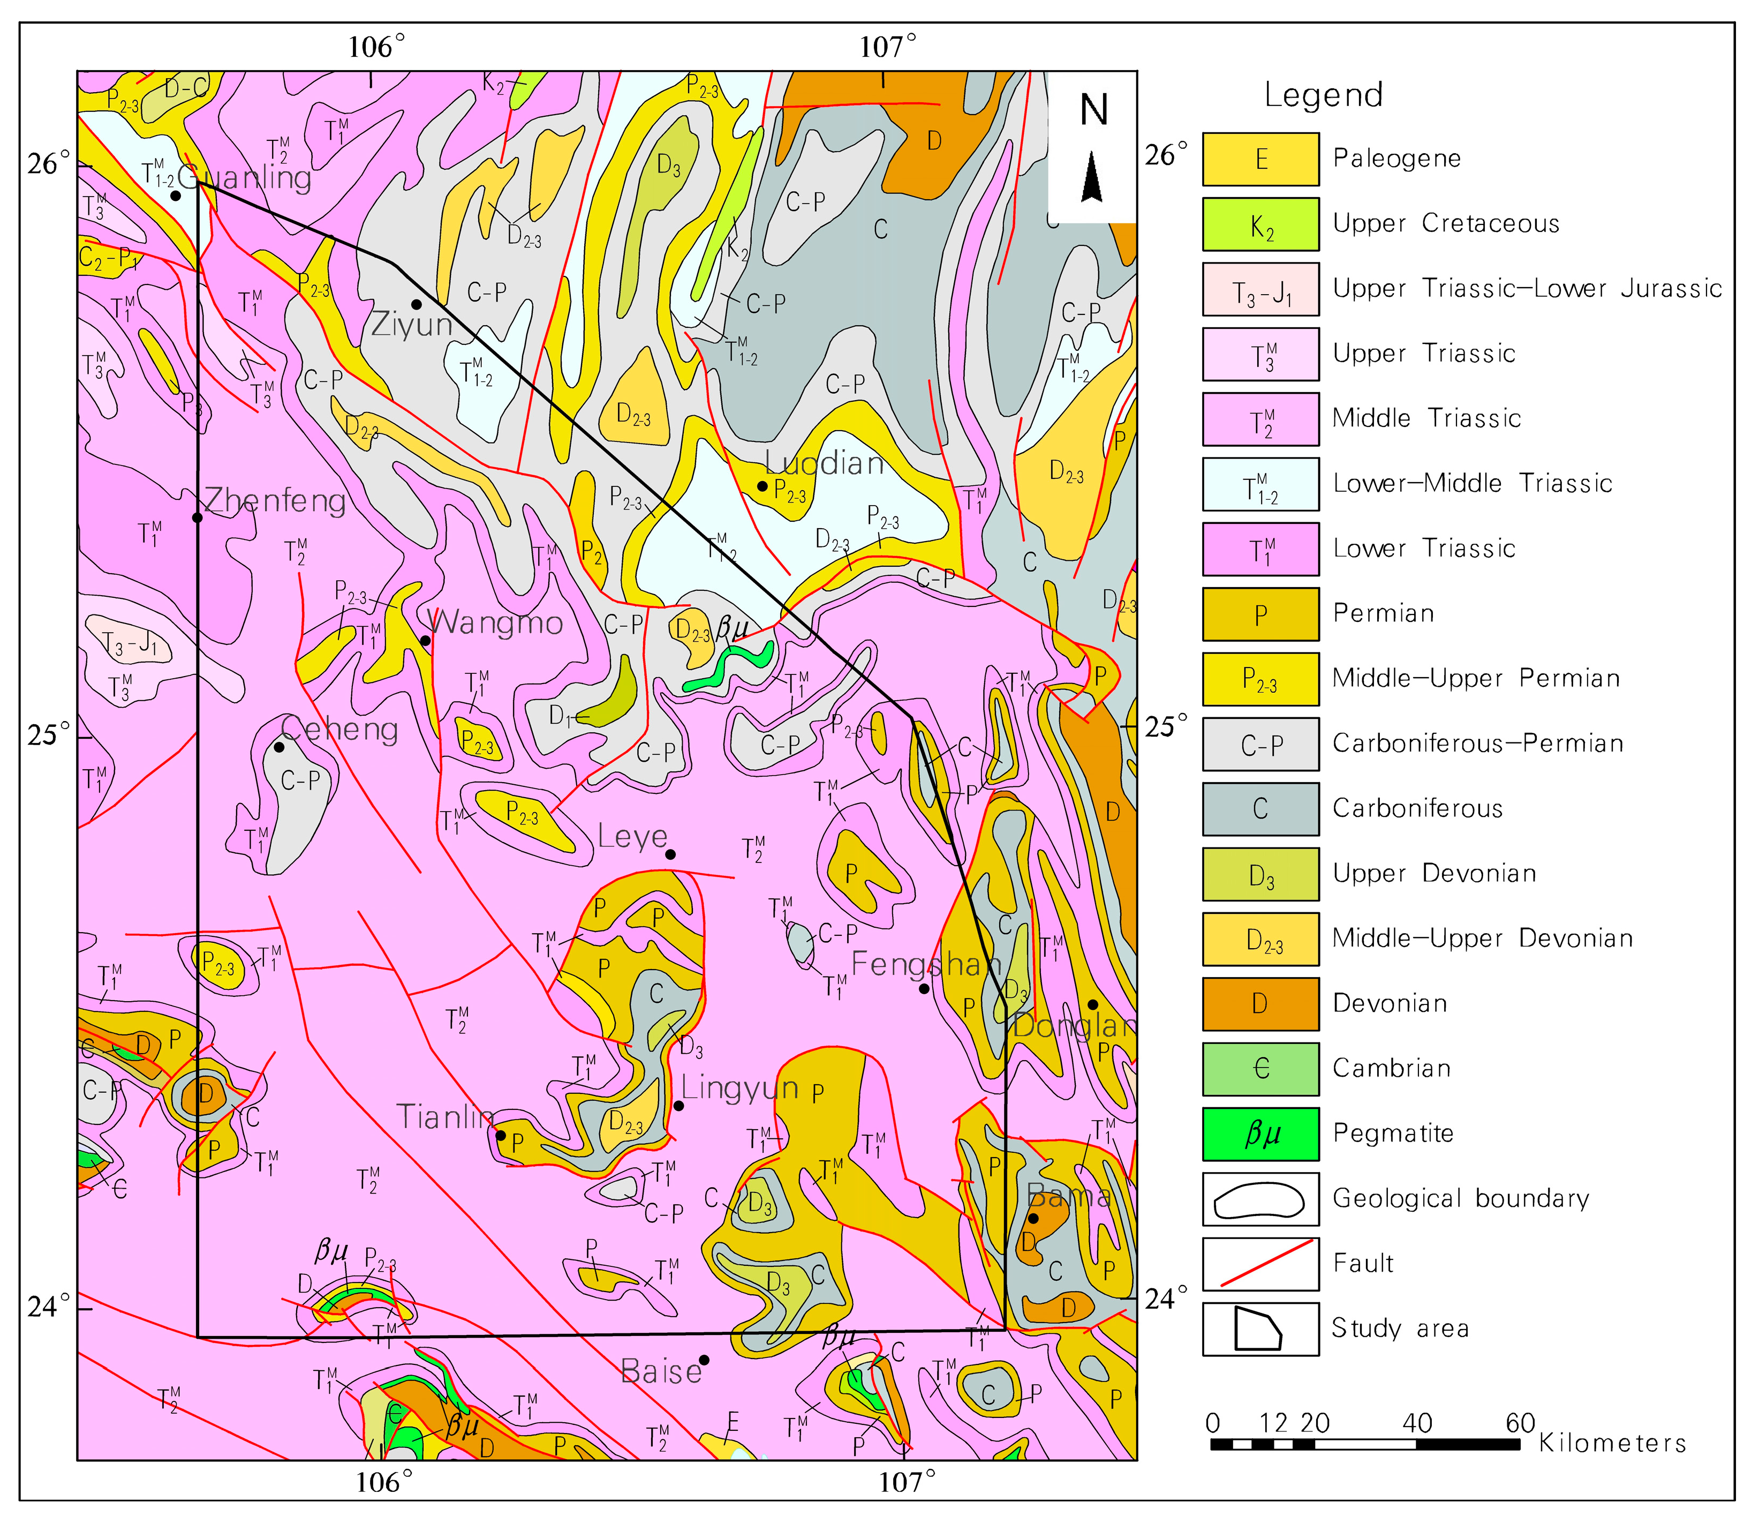Click the Ceheng town marker
The width and height of the screenshot is (1759, 1516).
coord(280,747)
